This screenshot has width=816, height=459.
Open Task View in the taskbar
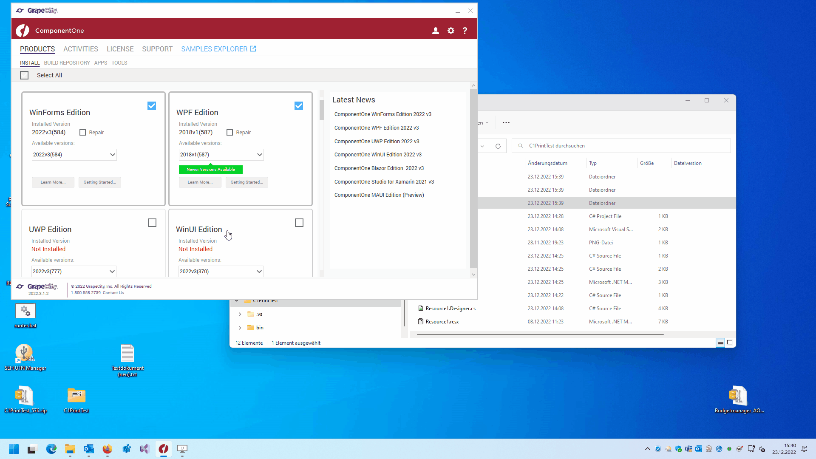click(x=32, y=449)
